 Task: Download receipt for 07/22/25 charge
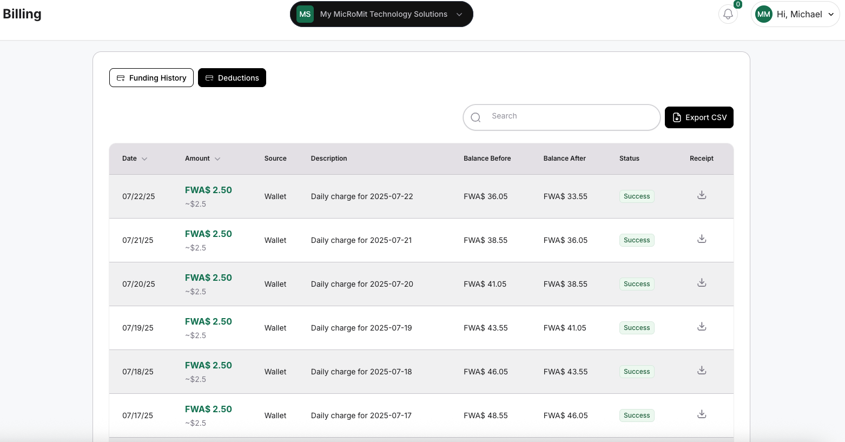tap(702, 195)
